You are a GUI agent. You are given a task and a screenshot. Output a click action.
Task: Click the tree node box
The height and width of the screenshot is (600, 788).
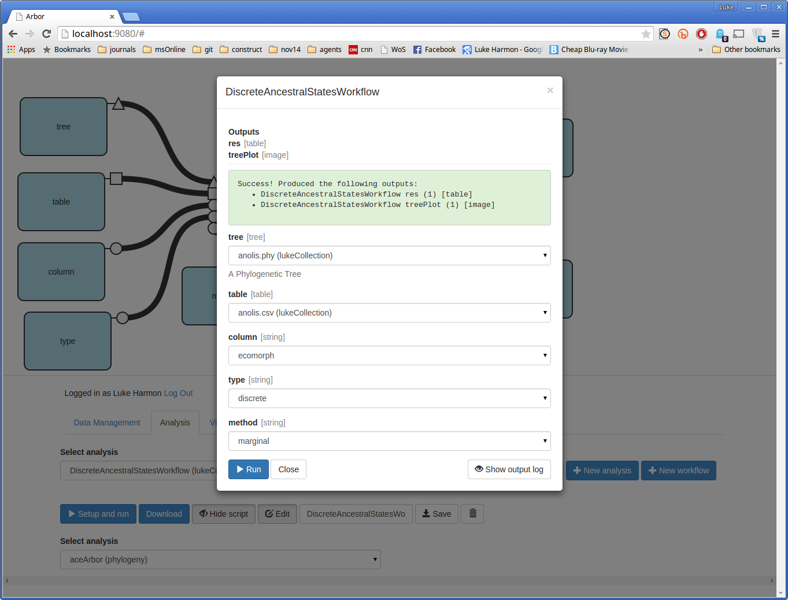point(64,127)
